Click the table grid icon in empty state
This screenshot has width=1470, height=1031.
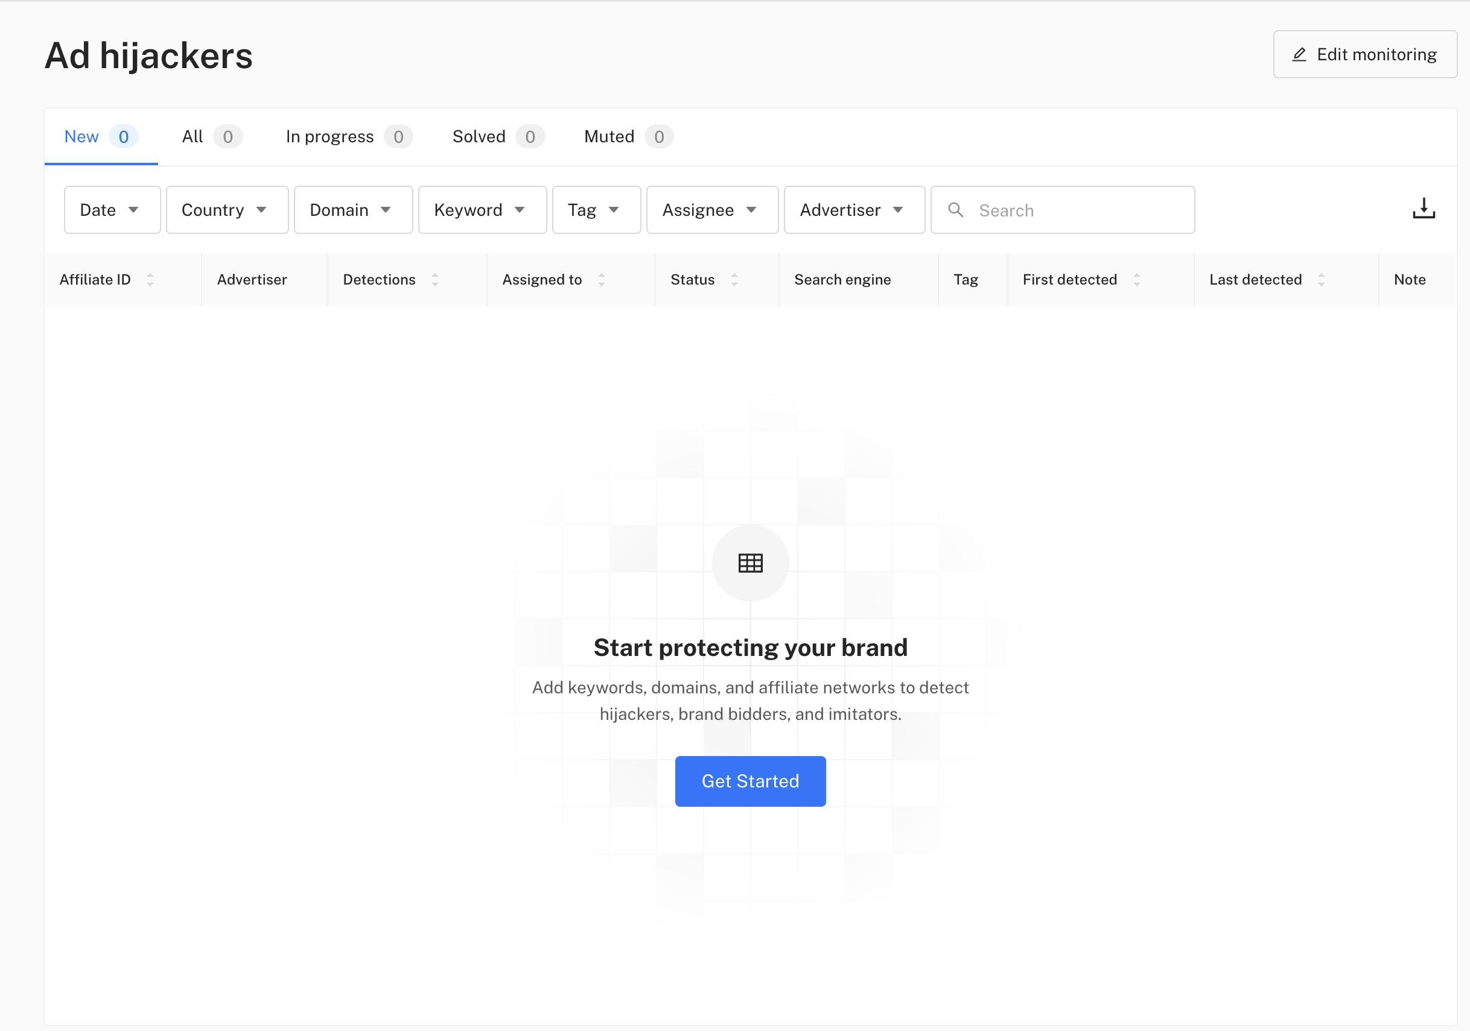click(750, 564)
